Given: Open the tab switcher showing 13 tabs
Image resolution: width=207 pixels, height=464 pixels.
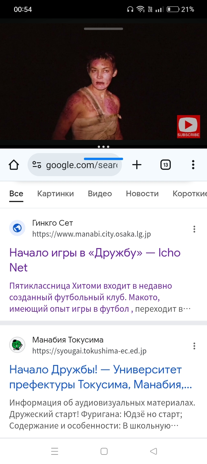Looking at the screenshot, I should tap(165, 165).
